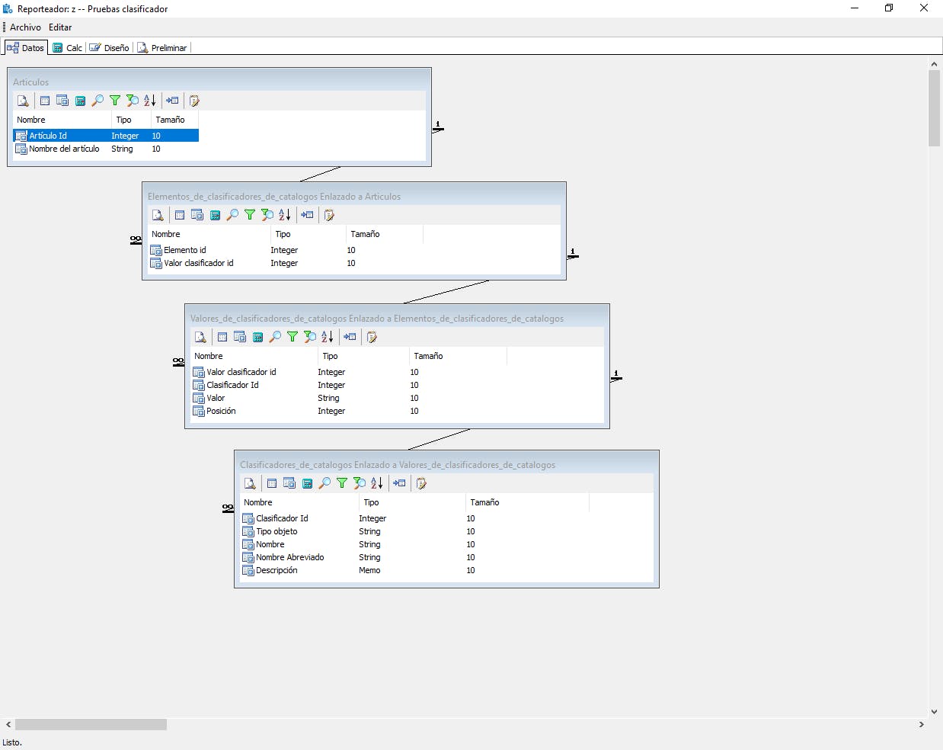Click A-Z sort icon in Clasificadores_de_catalogos panel

tap(377, 483)
